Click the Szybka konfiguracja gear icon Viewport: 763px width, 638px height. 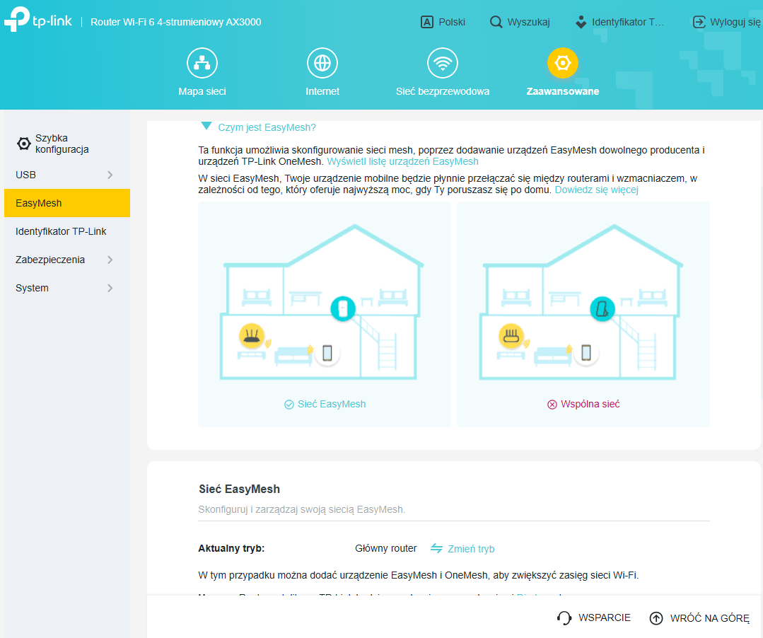23,144
